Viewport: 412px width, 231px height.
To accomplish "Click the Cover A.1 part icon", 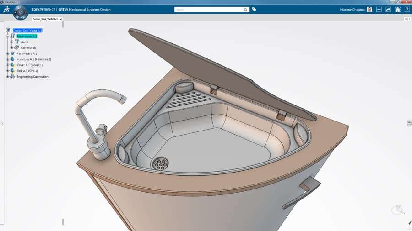I will [x=12, y=65].
